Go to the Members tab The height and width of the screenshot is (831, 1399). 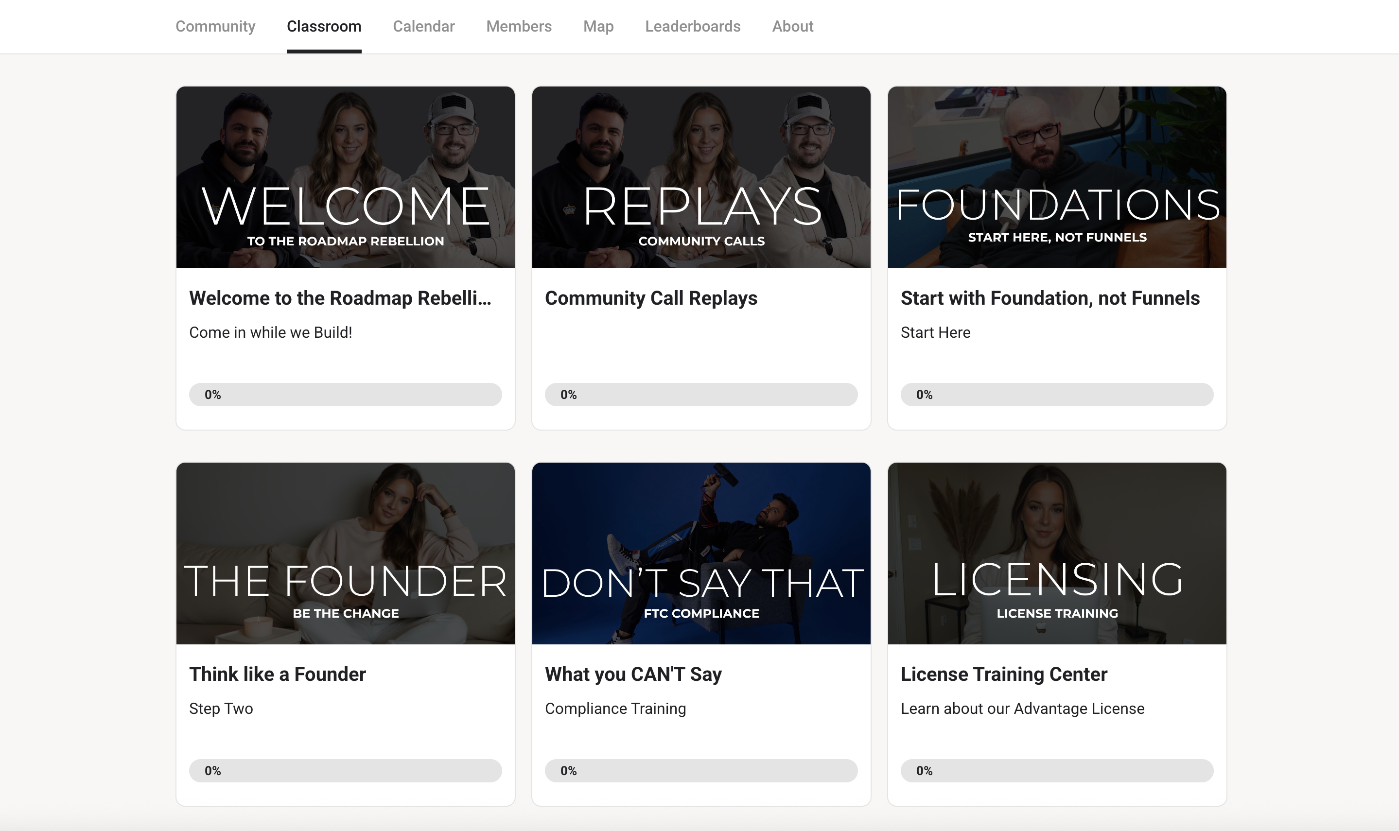click(519, 26)
